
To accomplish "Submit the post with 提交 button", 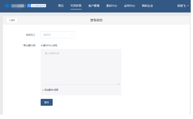I will [x=47, y=102].
